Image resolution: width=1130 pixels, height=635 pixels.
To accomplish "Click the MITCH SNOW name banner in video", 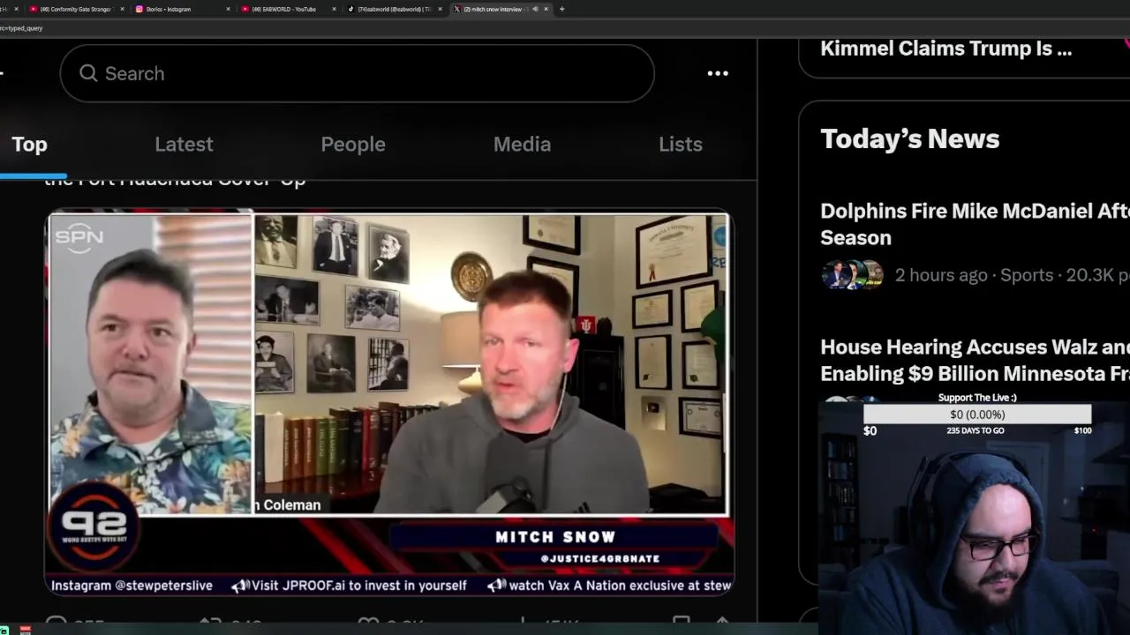I will pos(555,536).
